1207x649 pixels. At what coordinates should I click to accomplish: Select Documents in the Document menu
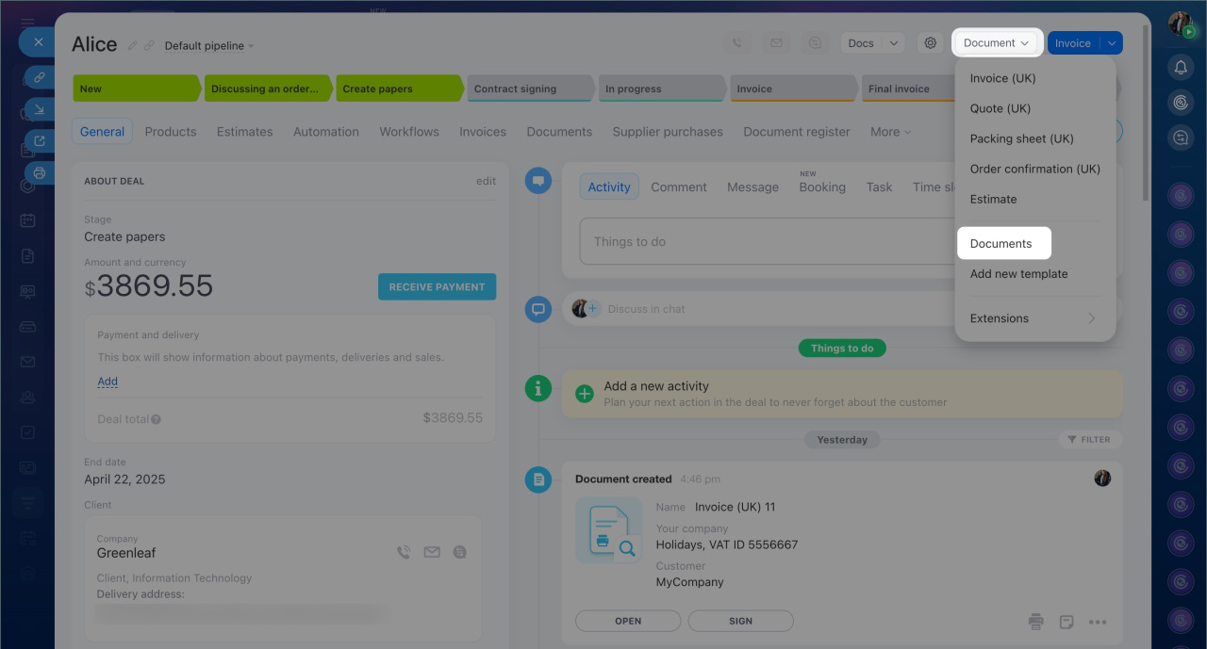click(x=1001, y=244)
